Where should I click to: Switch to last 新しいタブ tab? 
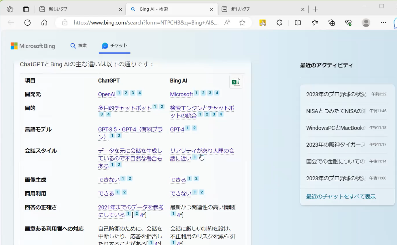[x=263, y=9]
